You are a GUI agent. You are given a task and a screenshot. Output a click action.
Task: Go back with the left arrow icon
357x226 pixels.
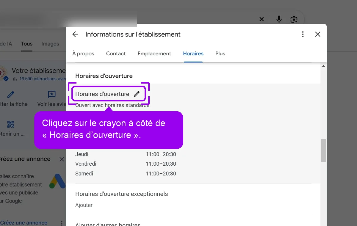point(75,34)
